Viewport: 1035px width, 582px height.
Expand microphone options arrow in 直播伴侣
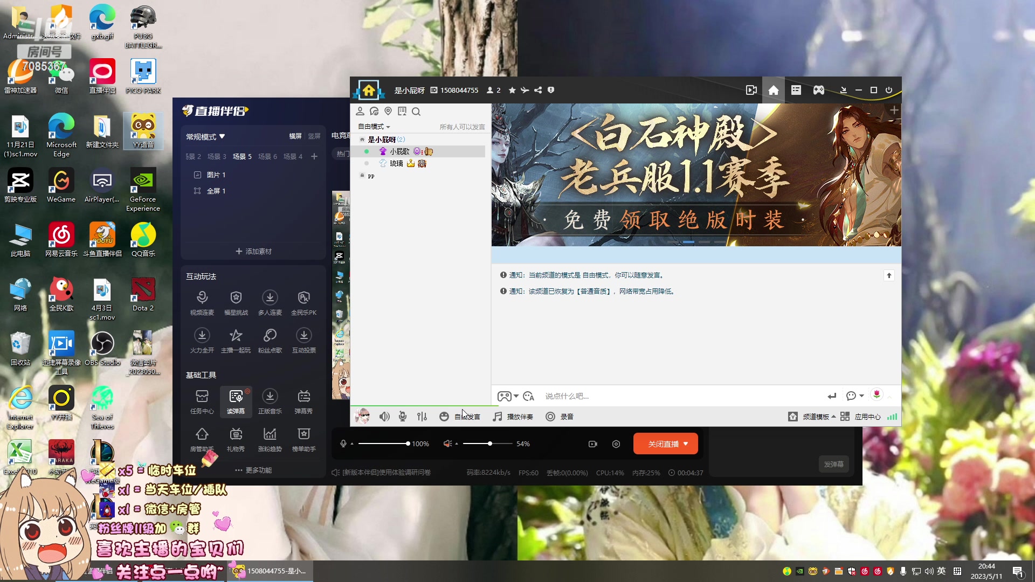click(352, 444)
